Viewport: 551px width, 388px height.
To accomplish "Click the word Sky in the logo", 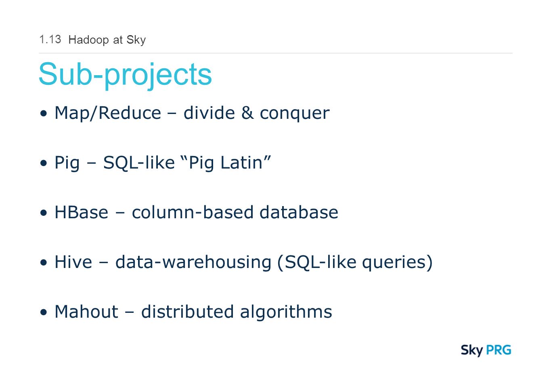I will pyautogui.click(x=471, y=350).
